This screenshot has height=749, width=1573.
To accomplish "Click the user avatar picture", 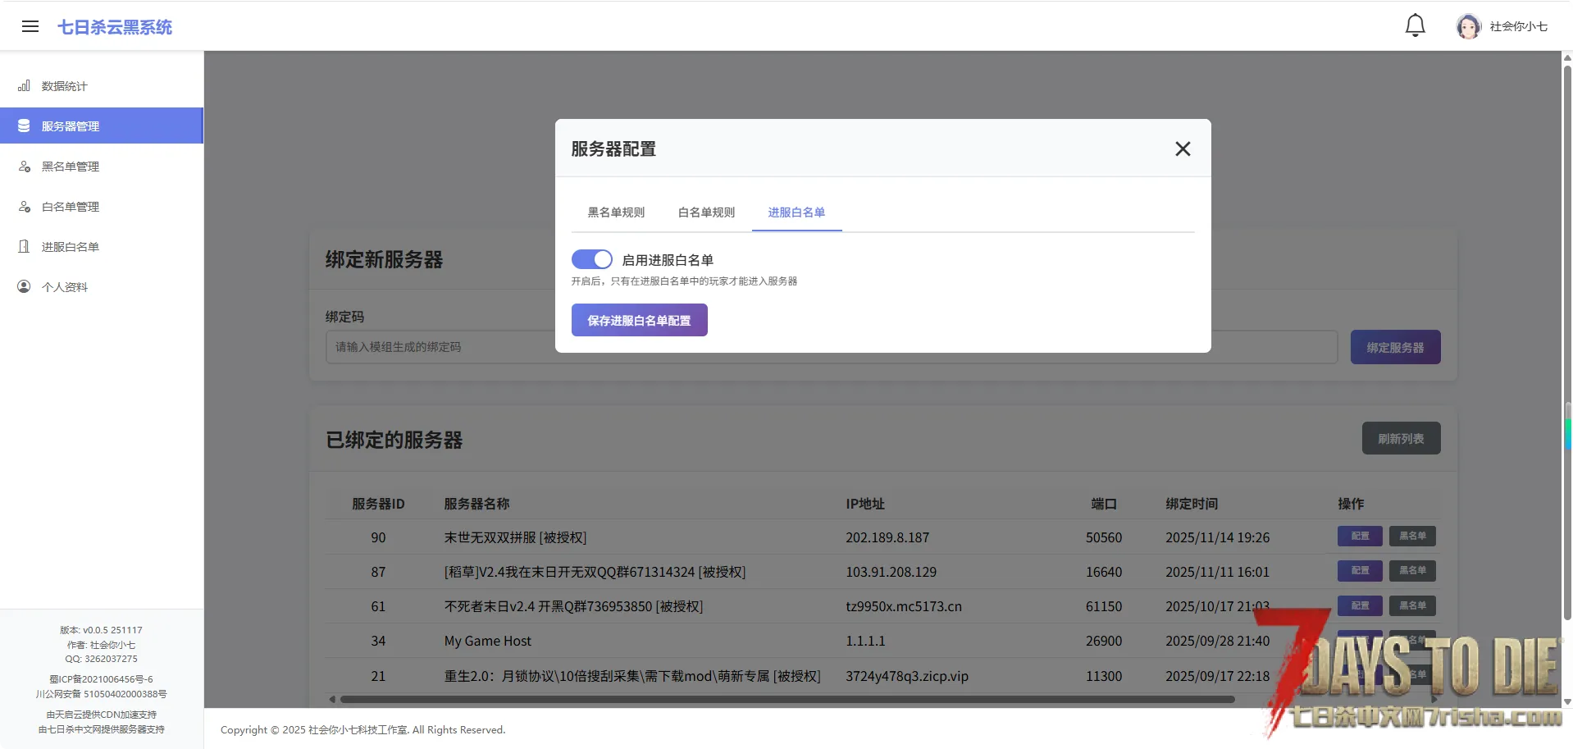I will coord(1468,26).
